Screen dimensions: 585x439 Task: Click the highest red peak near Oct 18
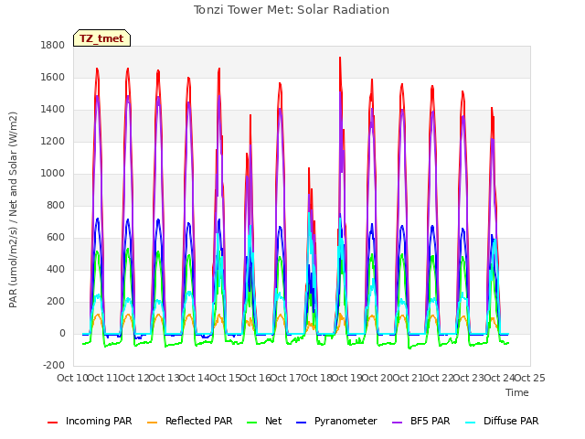pyautogui.click(x=340, y=58)
